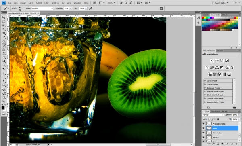
Task: Add a Photo Filter adjustment
Action: [x=227, y=68]
